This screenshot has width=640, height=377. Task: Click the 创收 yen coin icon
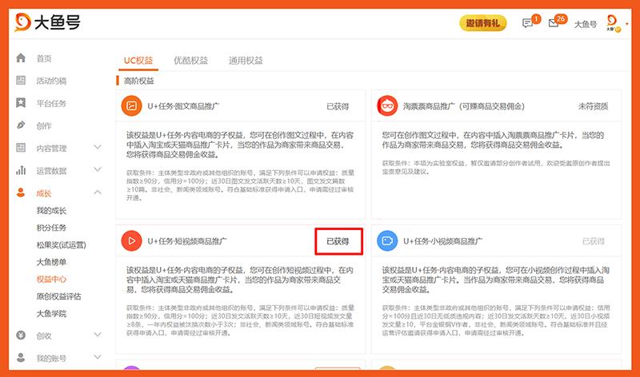[21, 335]
